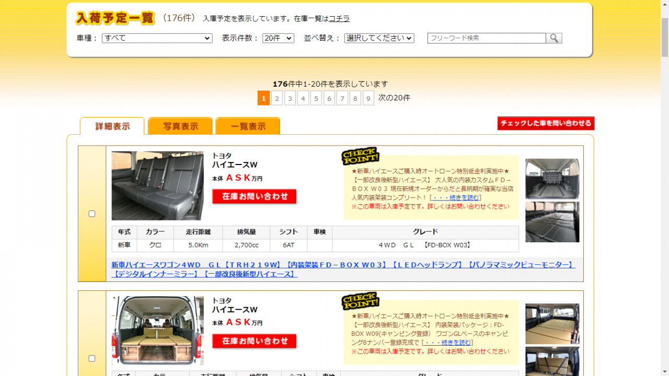The image size is (669, 376).
Task: Follow the 在庫一覧 コチラ link
Action: coord(339,19)
